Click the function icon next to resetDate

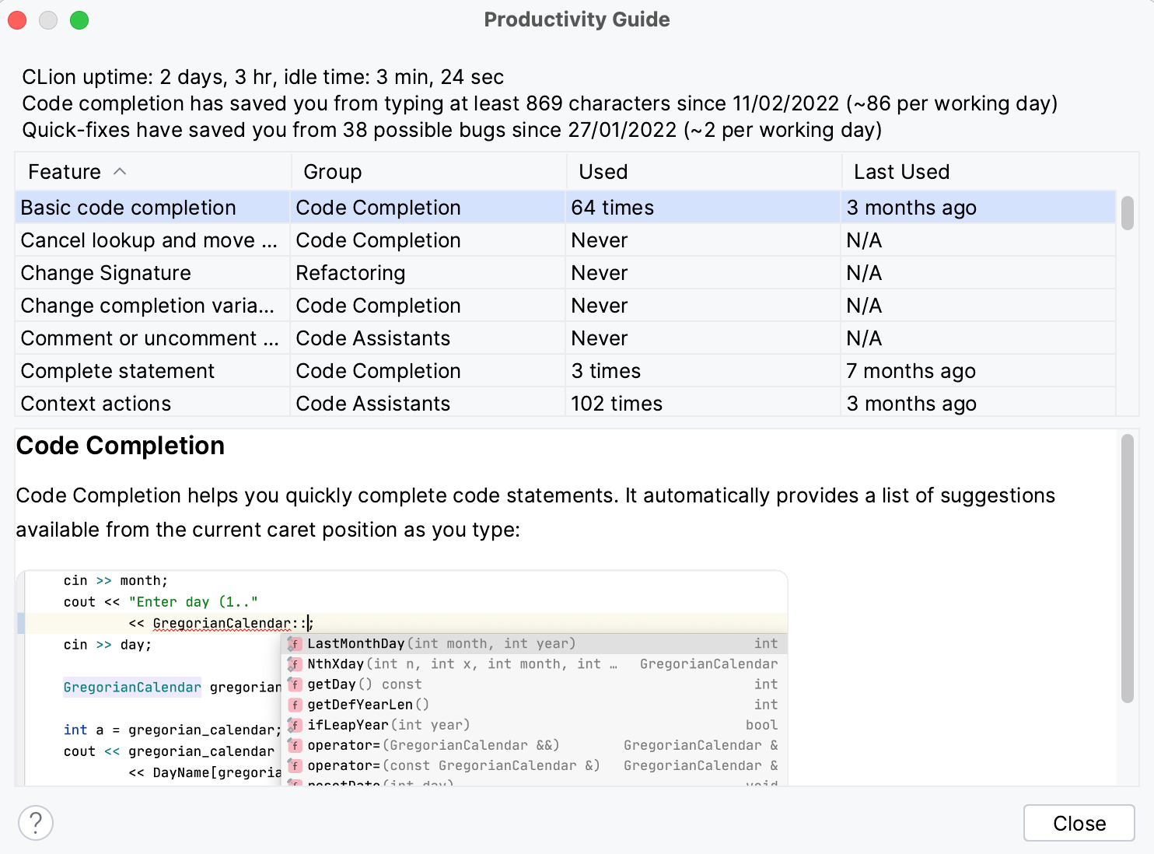(295, 784)
